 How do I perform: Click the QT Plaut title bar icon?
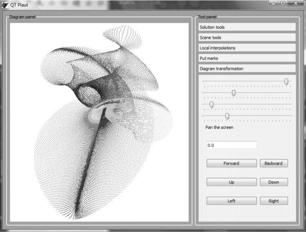coord(5,5)
